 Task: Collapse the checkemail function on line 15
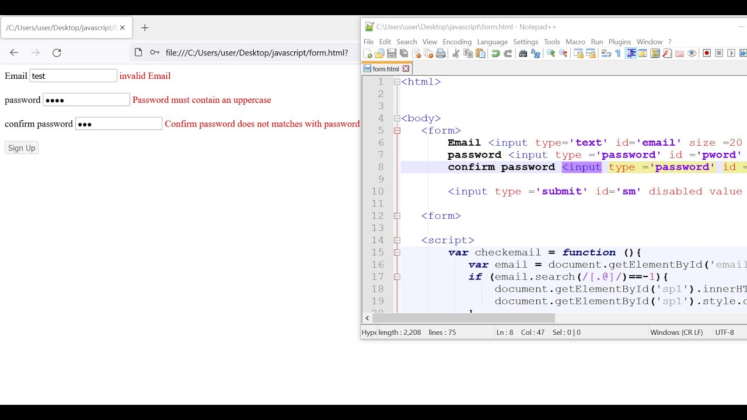click(397, 253)
